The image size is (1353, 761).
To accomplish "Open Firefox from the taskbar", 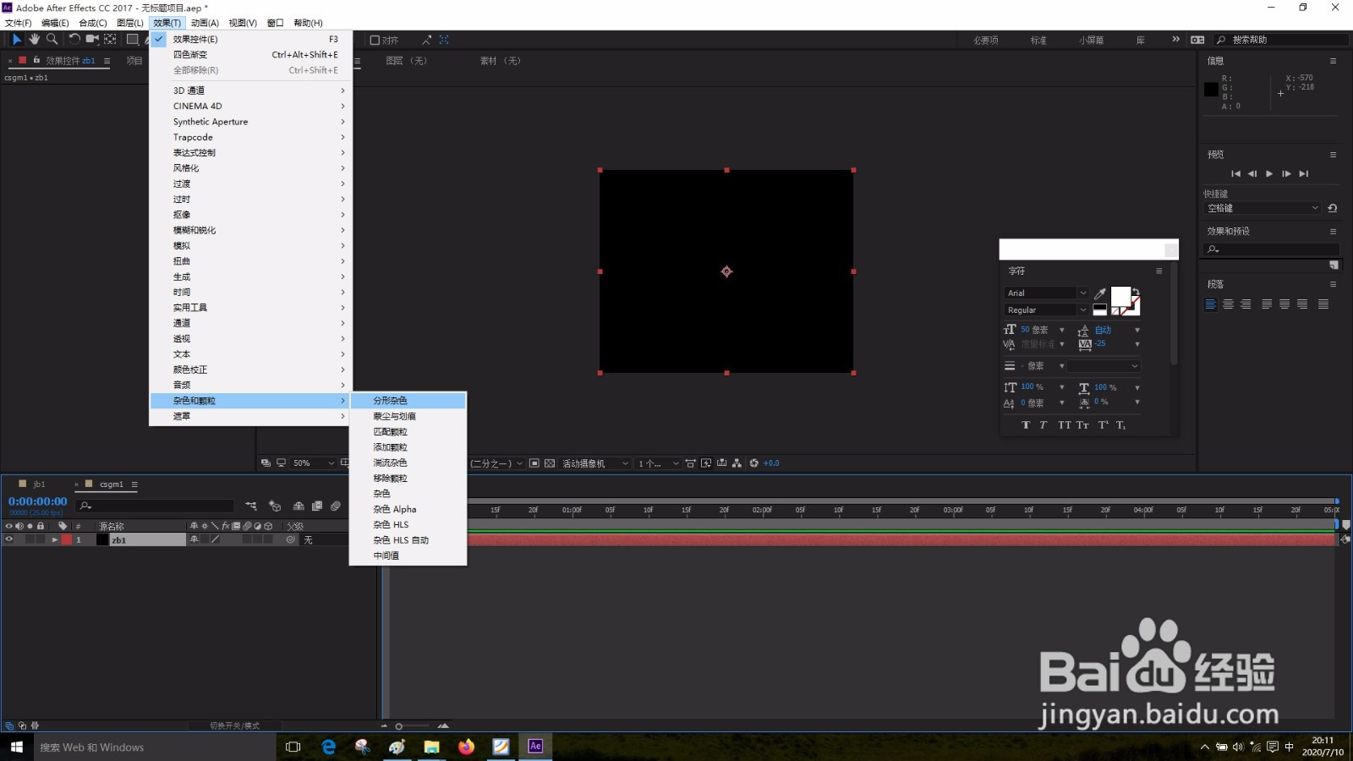I will (x=466, y=747).
